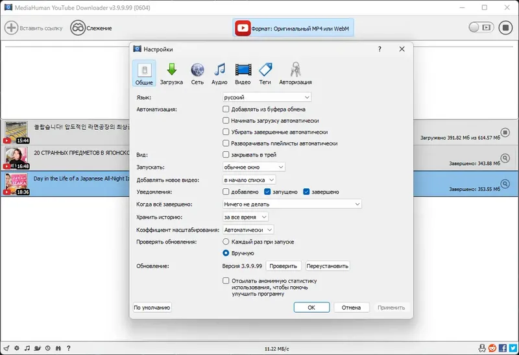Switch to the Загрузка settings tab
519x355 pixels.
[x=171, y=73]
